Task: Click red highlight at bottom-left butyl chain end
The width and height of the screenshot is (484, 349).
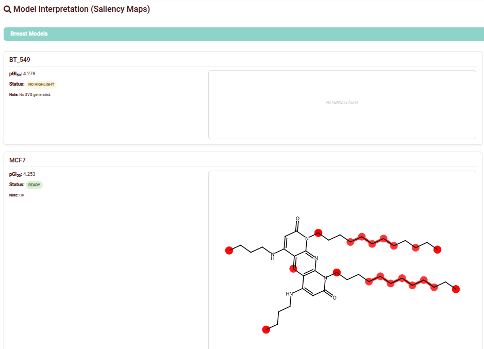Action: [266, 329]
